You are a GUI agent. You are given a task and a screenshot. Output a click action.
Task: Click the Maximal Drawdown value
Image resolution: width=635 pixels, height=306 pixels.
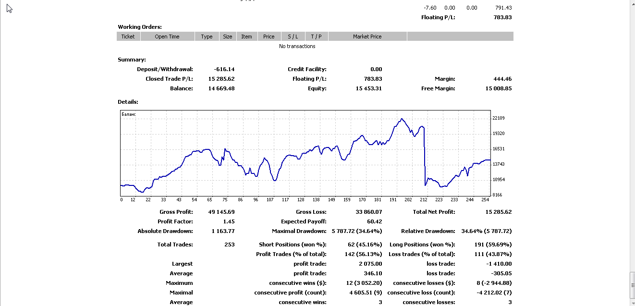357,231
